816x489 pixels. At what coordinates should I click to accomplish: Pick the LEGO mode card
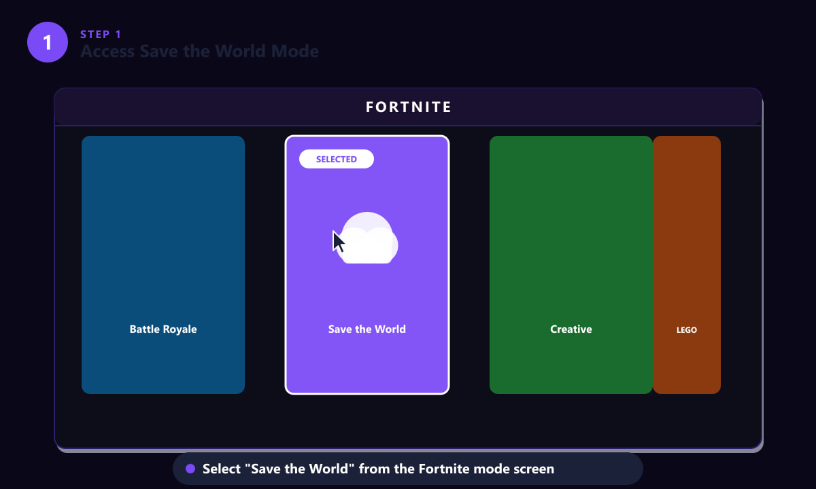(687, 265)
